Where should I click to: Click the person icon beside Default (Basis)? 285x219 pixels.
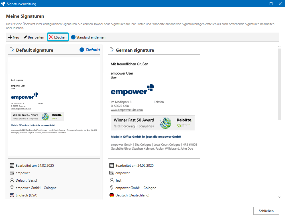pos(12,180)
